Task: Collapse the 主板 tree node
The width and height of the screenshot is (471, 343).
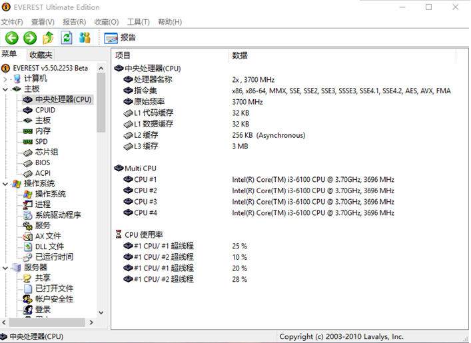Action: coord(6,89)
